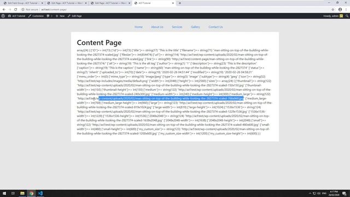Screen dimensions: 350x197
Task: Open Customize in the admin bar
Action: 36,16
